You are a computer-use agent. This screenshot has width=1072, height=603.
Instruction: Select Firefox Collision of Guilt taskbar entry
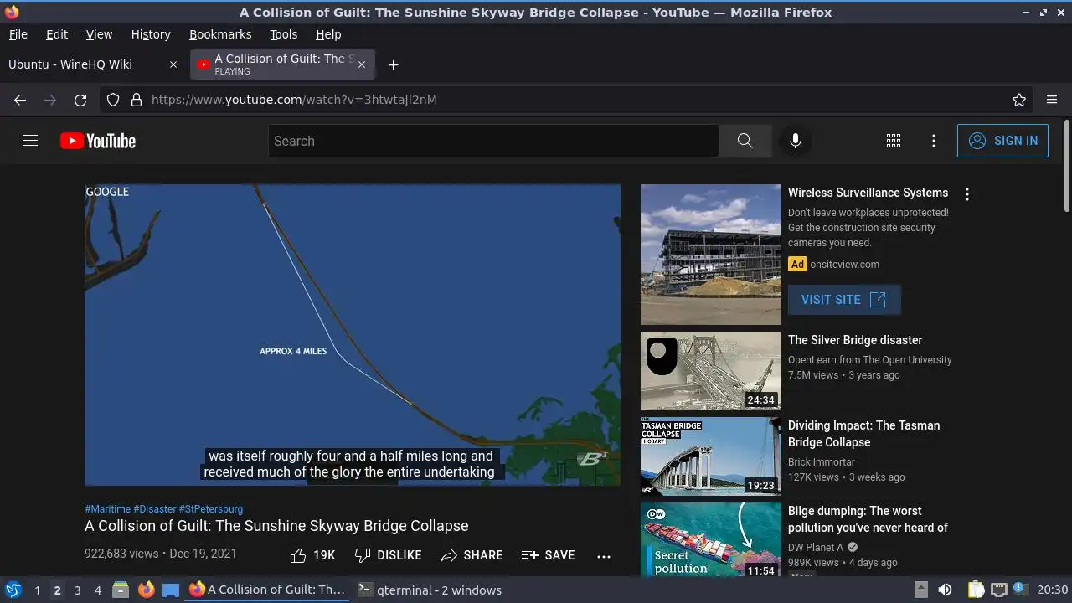pos(267,590)
